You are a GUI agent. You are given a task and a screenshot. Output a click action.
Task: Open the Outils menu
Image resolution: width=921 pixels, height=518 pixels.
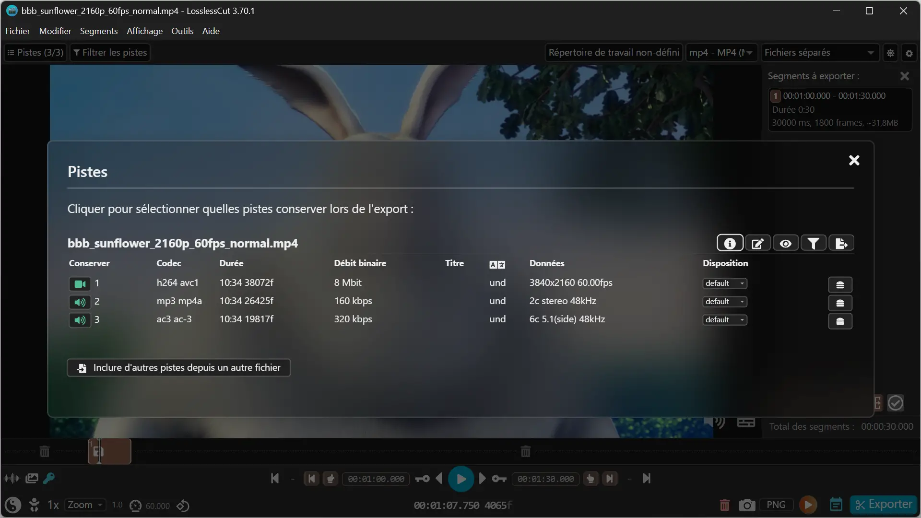tap(182, 31)
